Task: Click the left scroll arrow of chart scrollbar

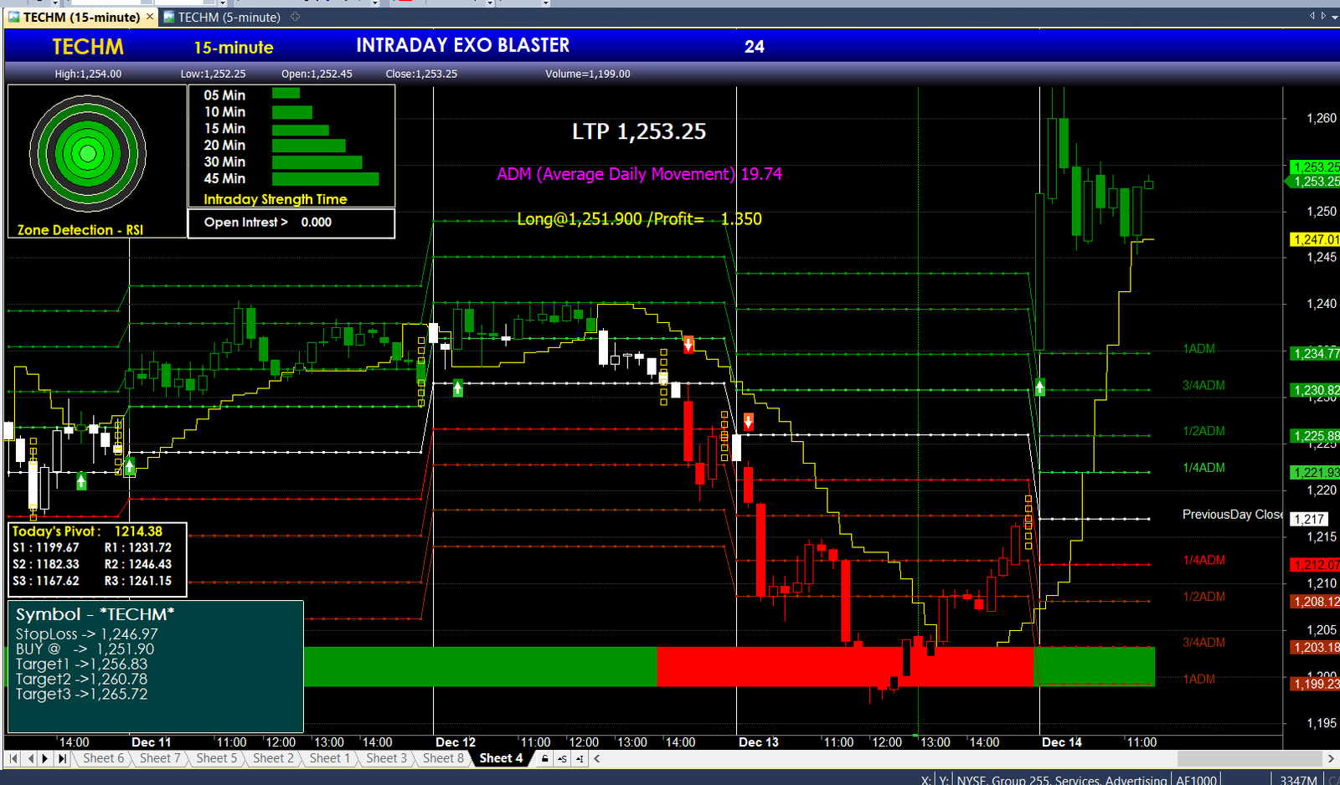Action: 597,759
